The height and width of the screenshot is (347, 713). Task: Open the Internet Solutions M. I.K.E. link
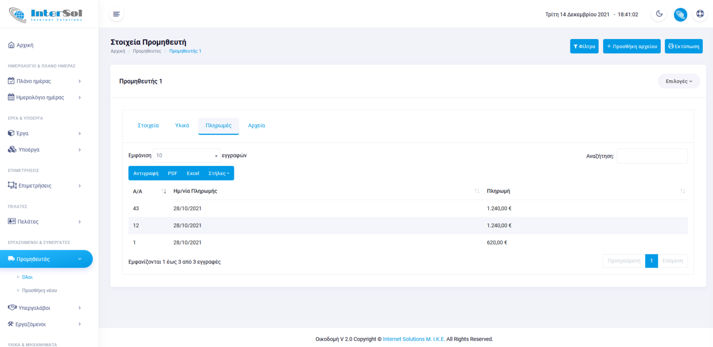(x=414, y=339)
